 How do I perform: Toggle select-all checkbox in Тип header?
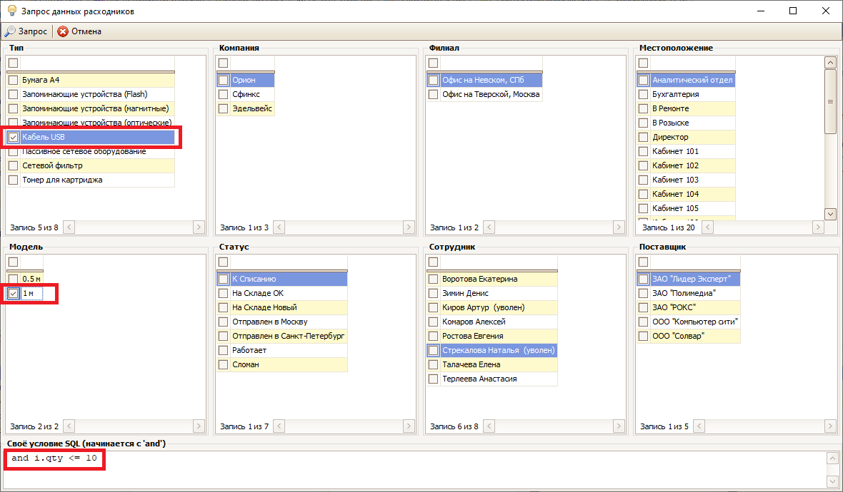pyautogui.click(x=14, y=63)
